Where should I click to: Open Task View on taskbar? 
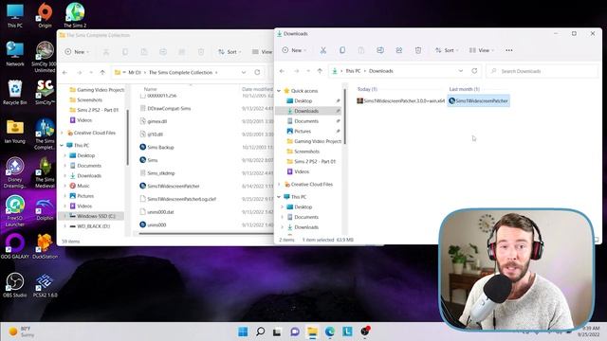tap(277, 332)
